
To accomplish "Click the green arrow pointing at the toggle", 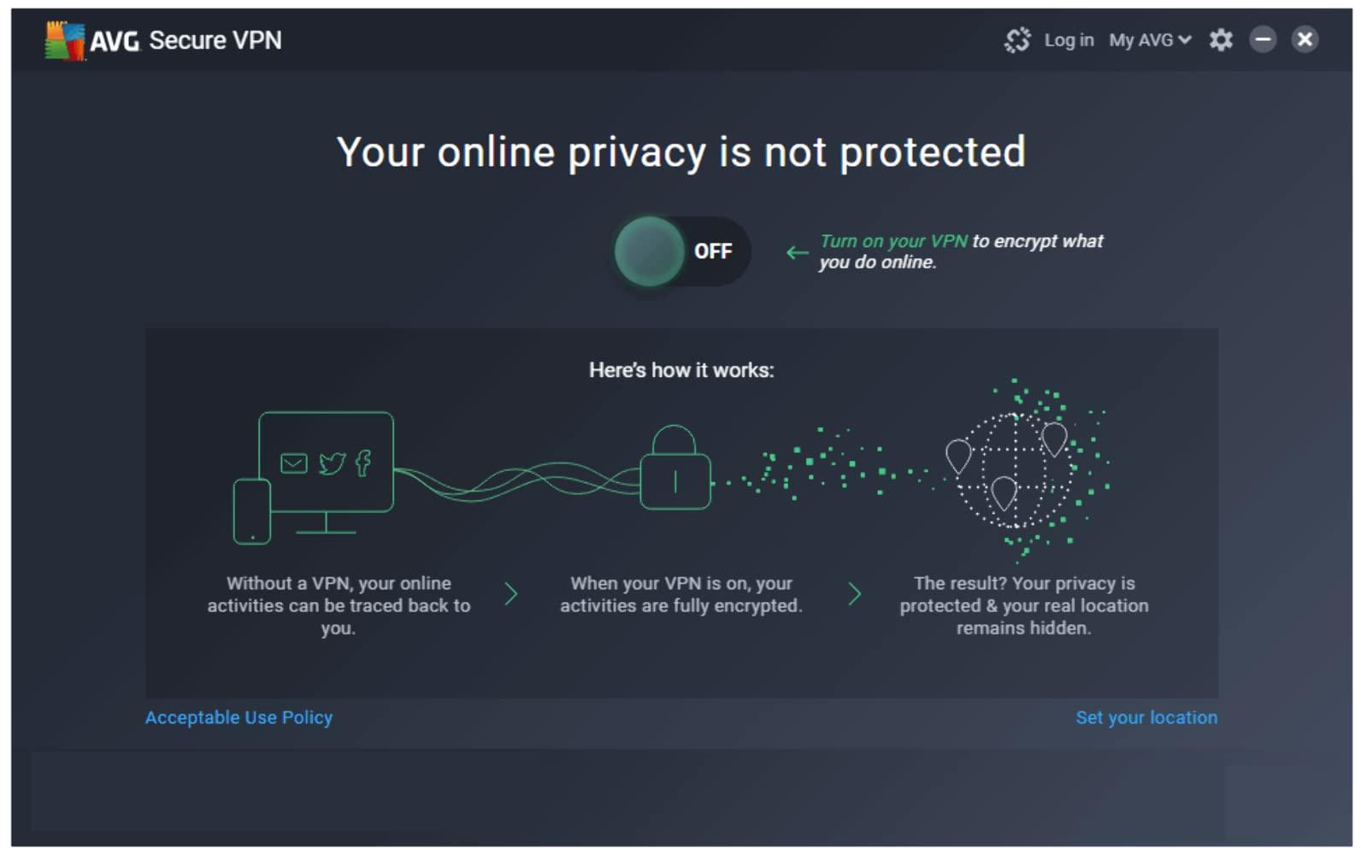I will click(x=795, y=251).
